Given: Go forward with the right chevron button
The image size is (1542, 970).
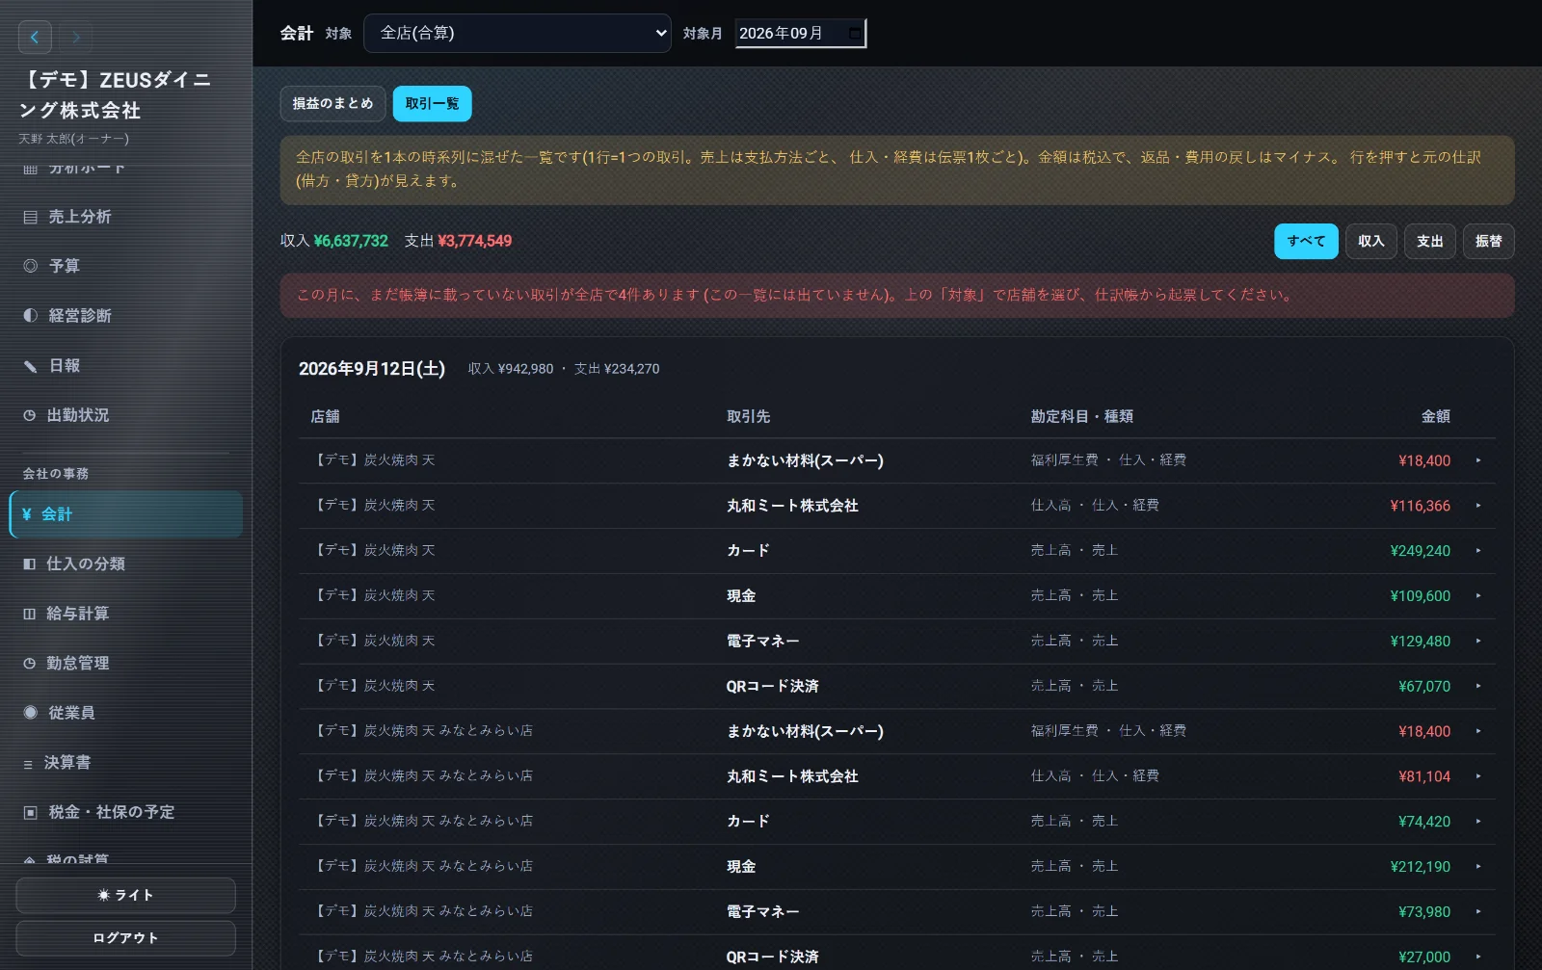Looking at the screenshot, I should (x=76, y=38).
